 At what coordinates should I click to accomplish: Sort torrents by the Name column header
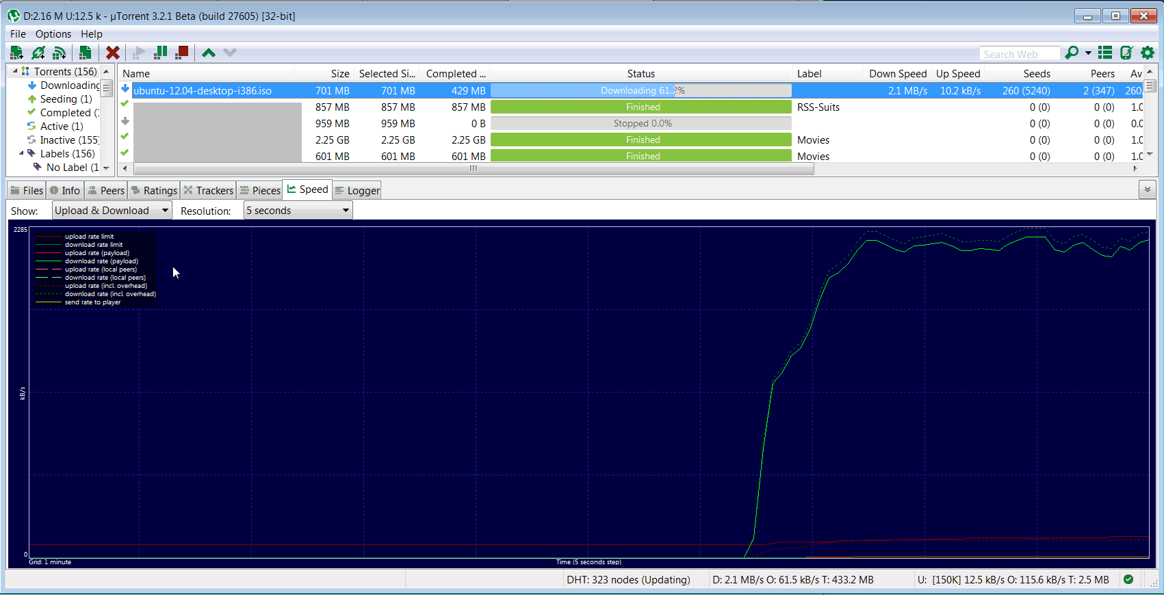(207, 74)
